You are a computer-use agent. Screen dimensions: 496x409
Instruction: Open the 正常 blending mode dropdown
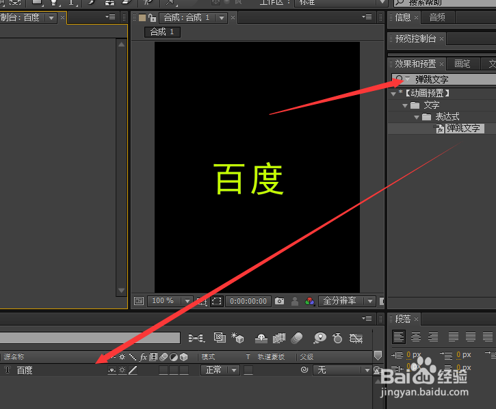(x=220, y=370)
